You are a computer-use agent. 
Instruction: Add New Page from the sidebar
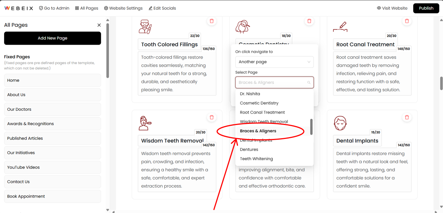[x=53, y=38]
